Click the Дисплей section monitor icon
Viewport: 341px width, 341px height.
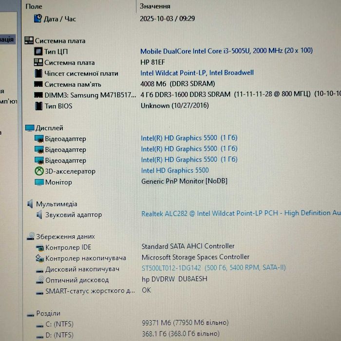30,128
